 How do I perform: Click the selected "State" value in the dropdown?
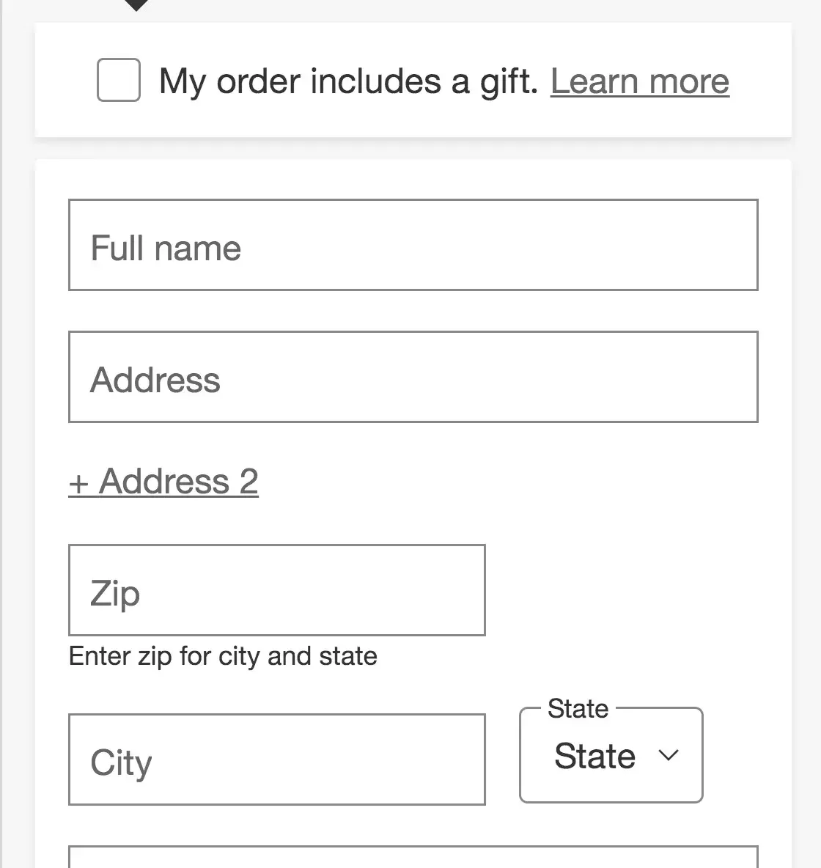594,756
